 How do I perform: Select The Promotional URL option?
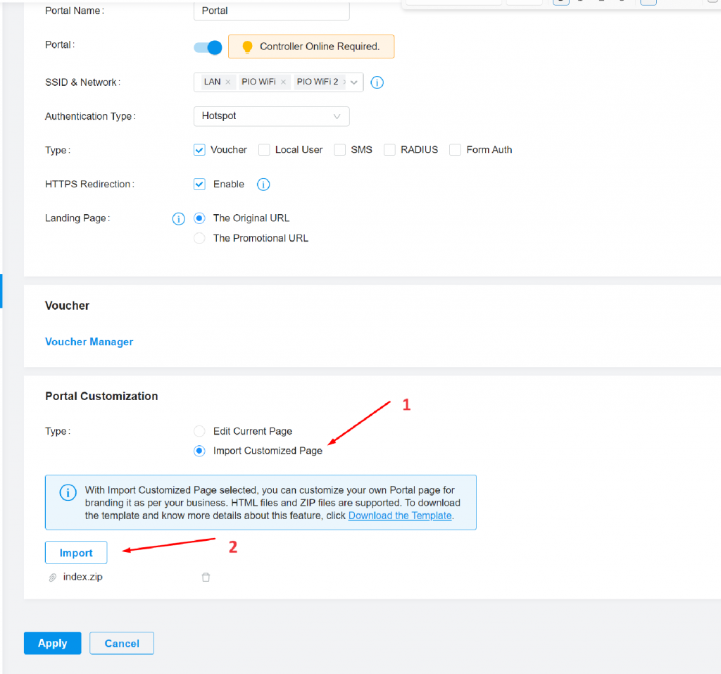[x=199, y=238]
